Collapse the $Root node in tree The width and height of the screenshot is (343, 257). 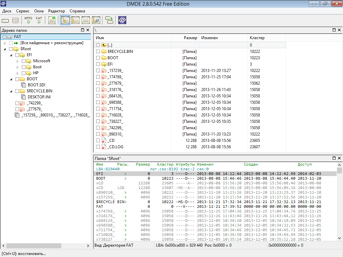pos(5,49)
